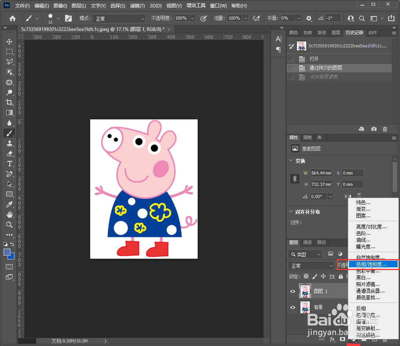Select the Move tool
400x346 pixels.
[x=9, y=41]
